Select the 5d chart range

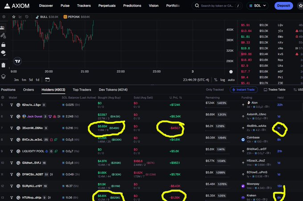(x=31, y=80)
